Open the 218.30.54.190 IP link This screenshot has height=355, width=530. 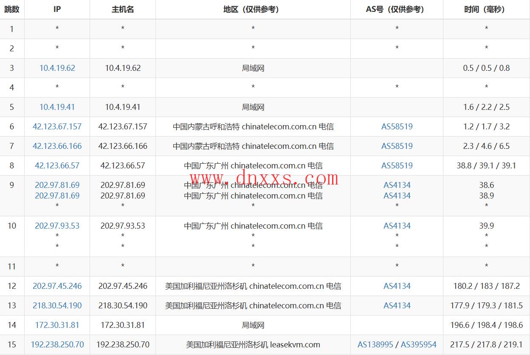coord(57,305)
